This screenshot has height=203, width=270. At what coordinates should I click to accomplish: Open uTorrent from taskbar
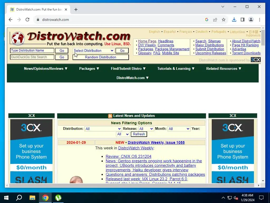pos(58,198)
